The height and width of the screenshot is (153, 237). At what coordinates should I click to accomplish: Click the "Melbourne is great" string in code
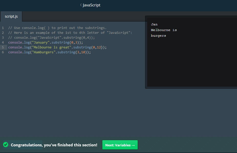coord(51,47)
